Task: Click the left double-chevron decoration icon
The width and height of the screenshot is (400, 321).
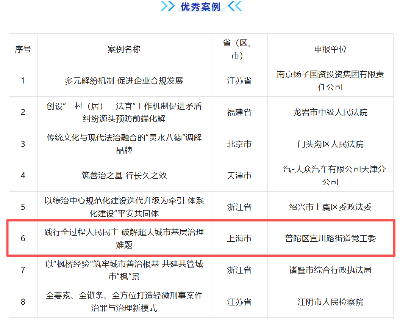Action: coord(167,6)
